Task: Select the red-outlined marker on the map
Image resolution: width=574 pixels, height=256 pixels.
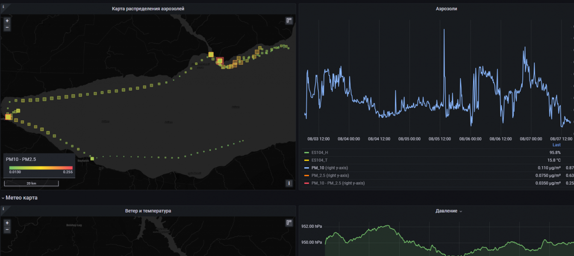Action: coord(220,61)
